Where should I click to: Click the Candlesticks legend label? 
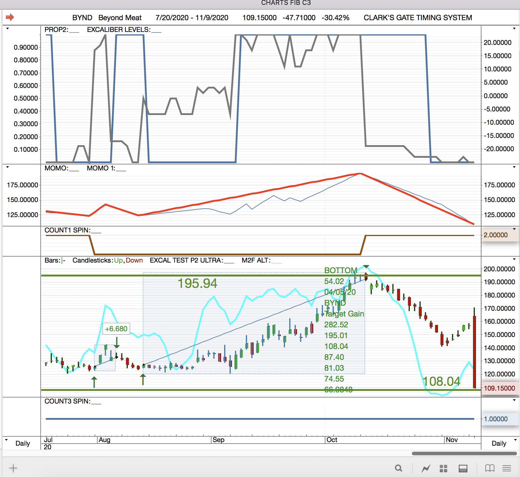tap(92, 260)
